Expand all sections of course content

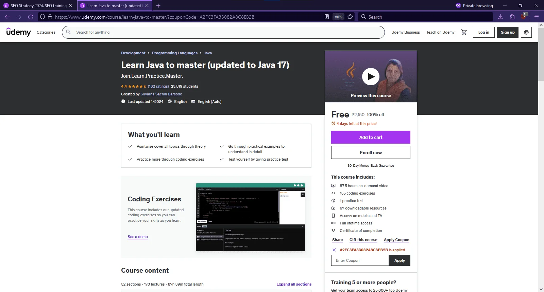[x=294, y=284]
